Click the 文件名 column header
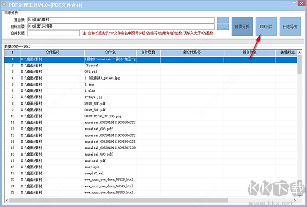 click(x=110, y=52)
